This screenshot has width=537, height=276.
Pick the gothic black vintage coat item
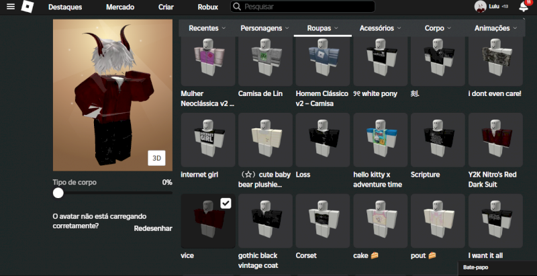point(265,221)
